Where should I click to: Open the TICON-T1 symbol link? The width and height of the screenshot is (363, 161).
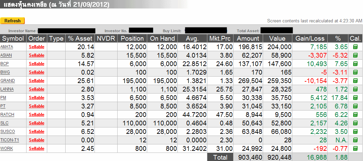[x=10, y=140]
